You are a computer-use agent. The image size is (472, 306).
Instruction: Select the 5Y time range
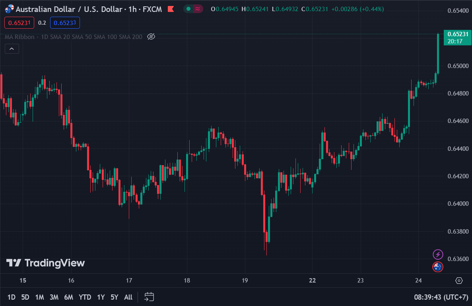(x=115, y=297)
